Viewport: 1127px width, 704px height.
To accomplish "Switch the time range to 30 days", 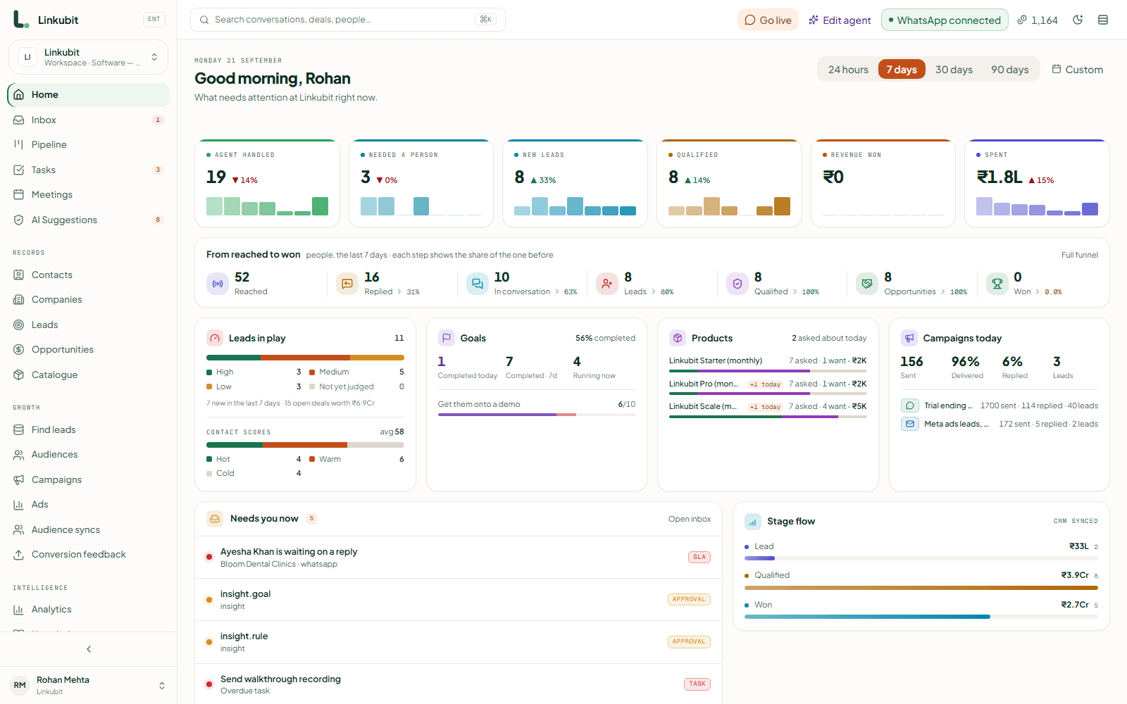I will [954, 70].
